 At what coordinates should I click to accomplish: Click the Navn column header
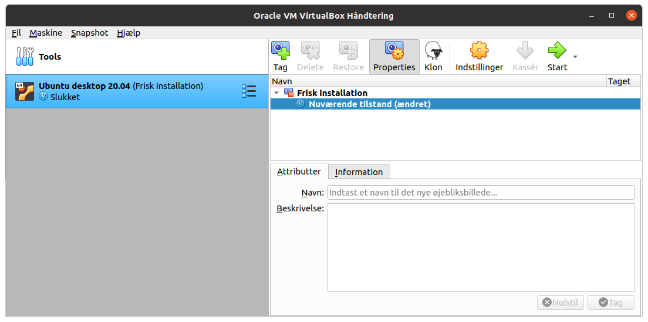click(x=438, y=81)
